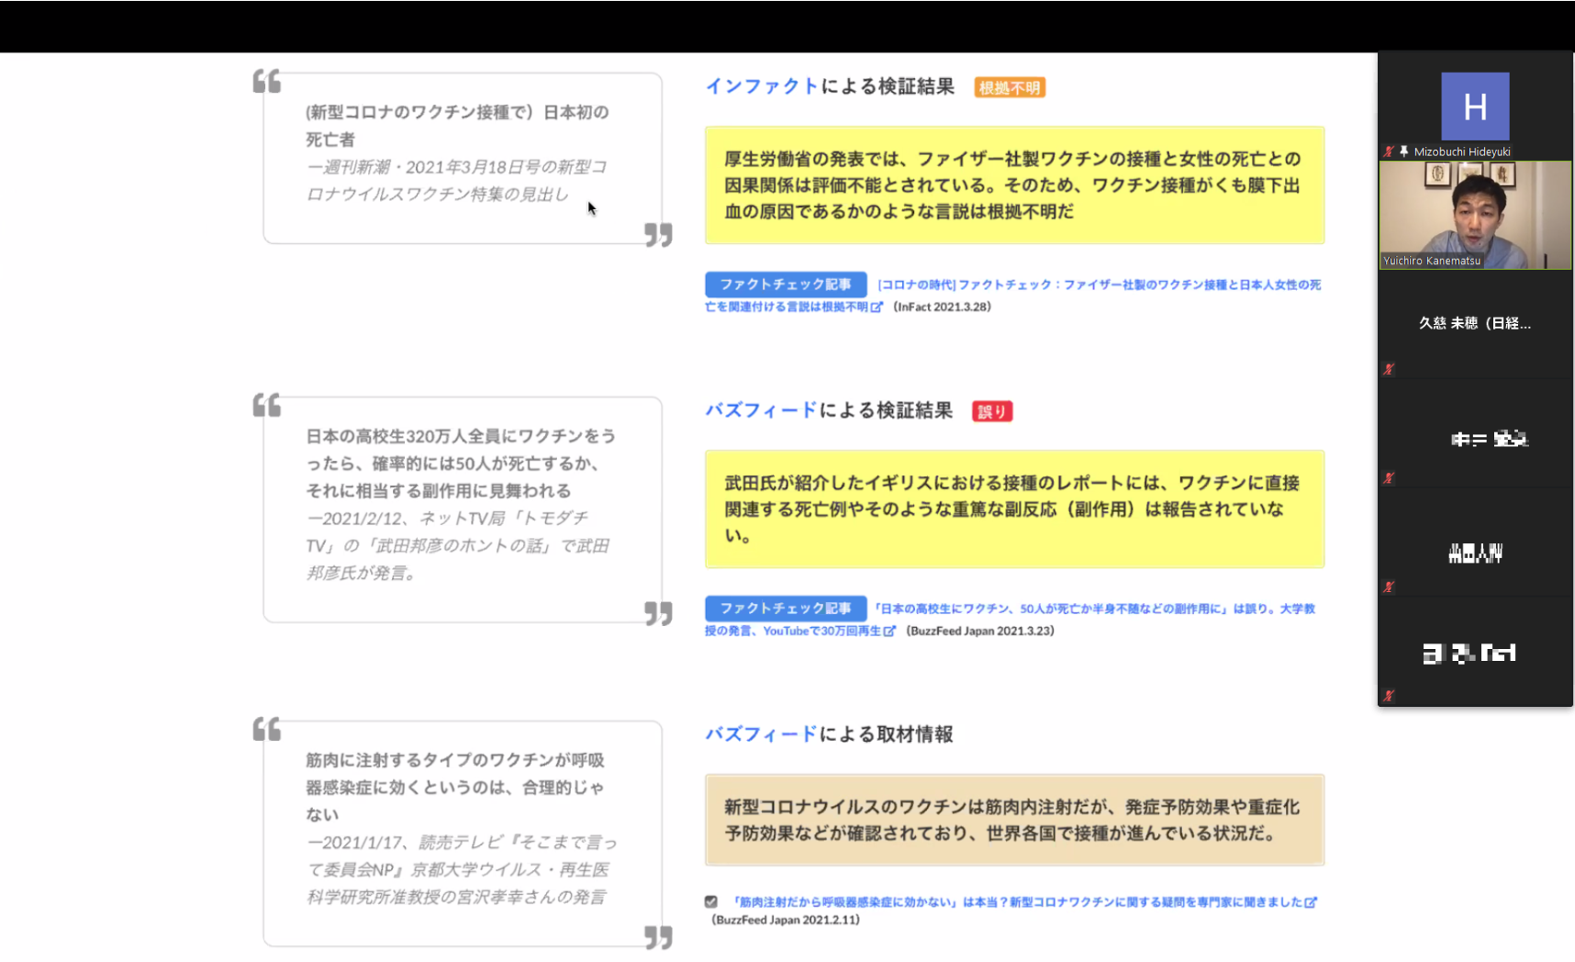The width and height of the screenshot is (1575, 962).
Task: Click バズフィード link in 取材情報 heading
Action: (x=761, y=734)
